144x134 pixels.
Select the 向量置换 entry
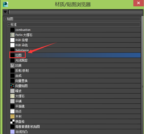point(75,81)
